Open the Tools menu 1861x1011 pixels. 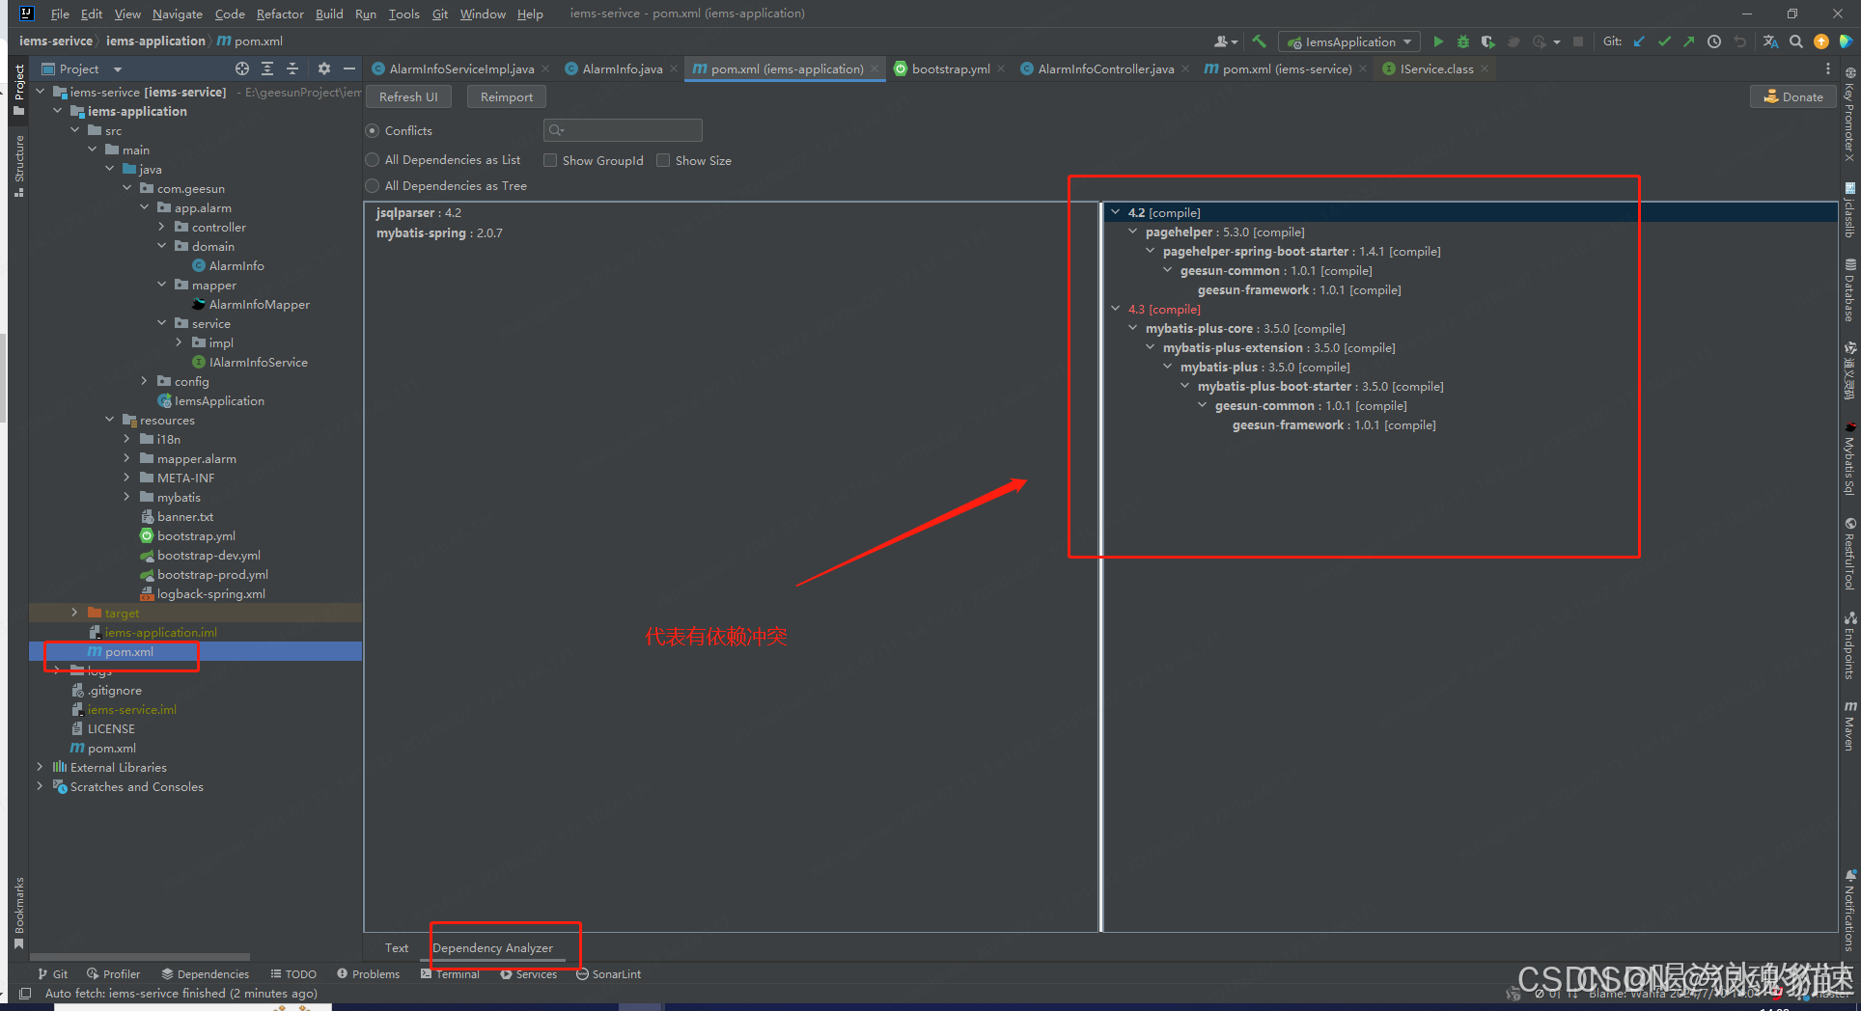(403, 14)
